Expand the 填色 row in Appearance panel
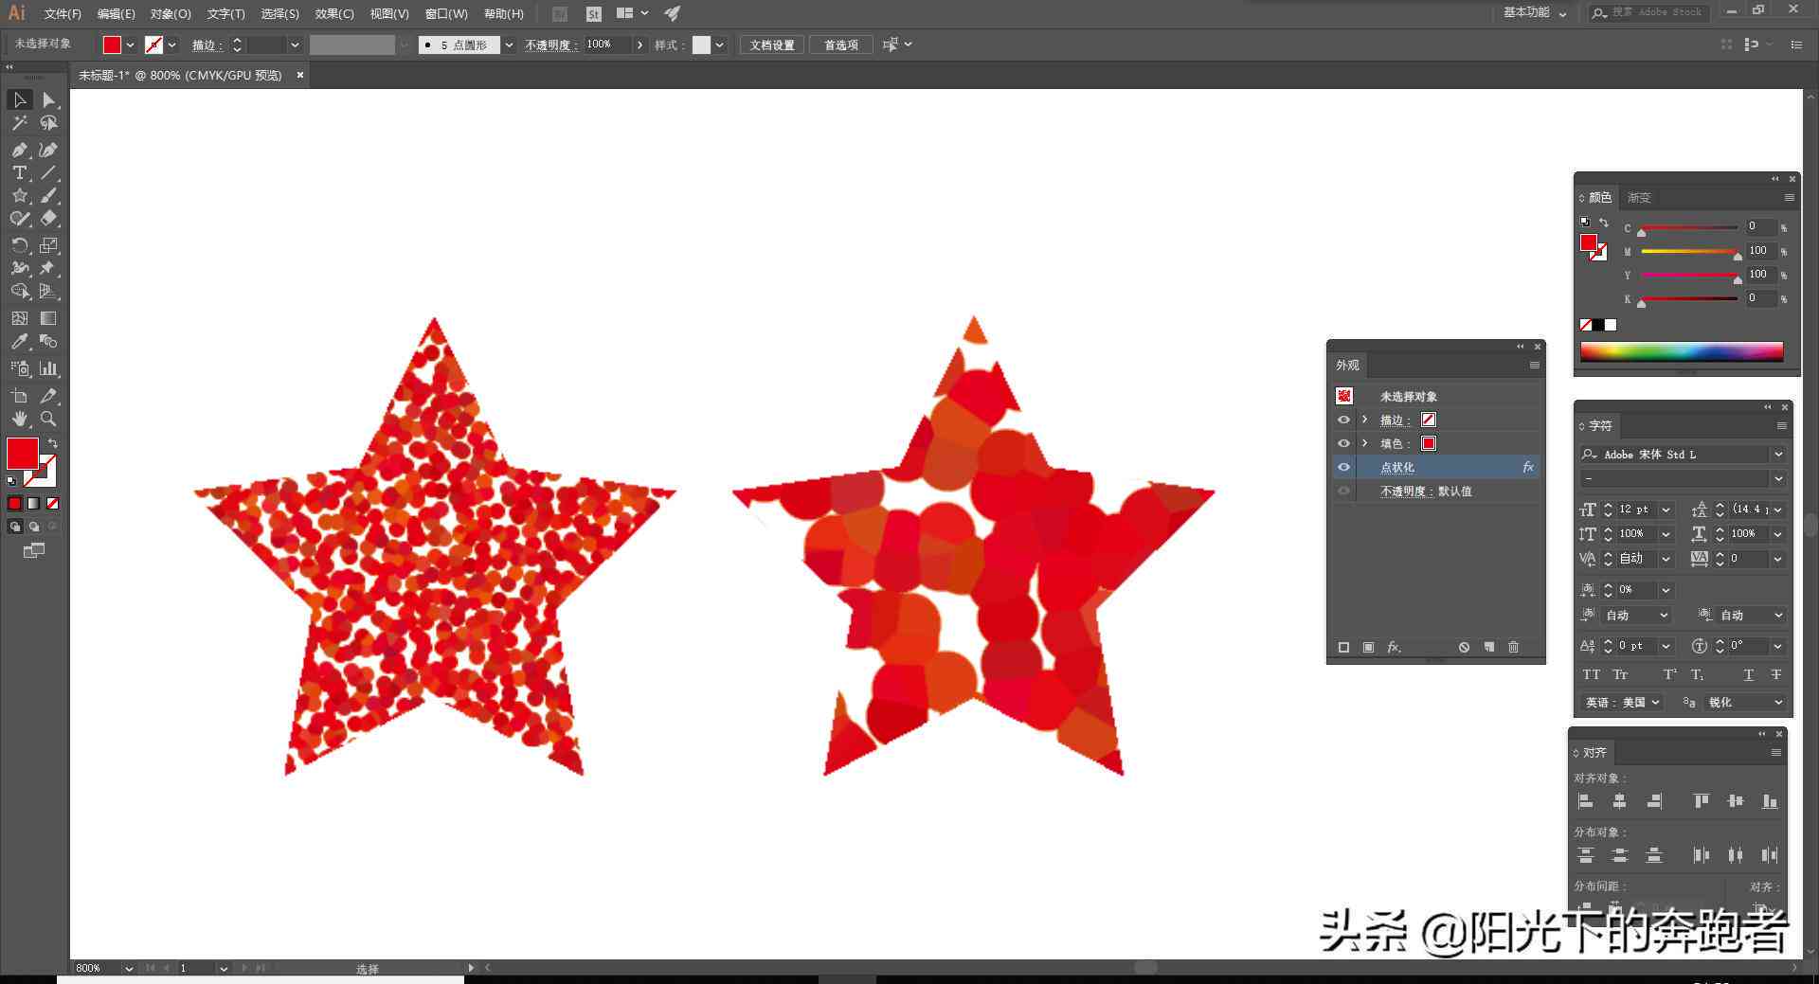Screen dimensions: 1819x984 point(1364,443)
